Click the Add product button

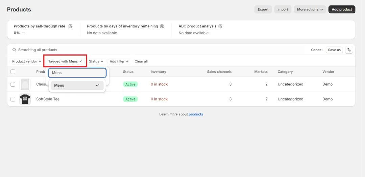pyautogui.click(x=342, y=9)
